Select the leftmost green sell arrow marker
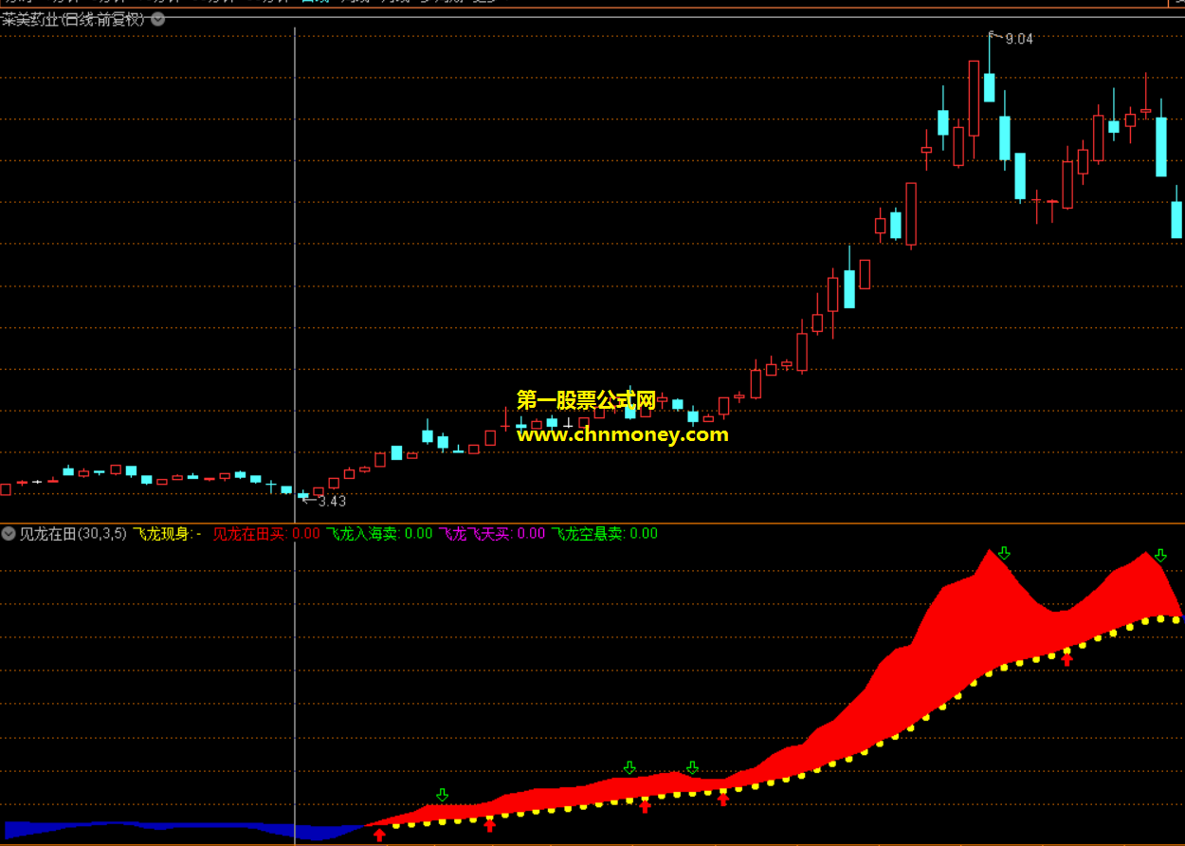This screenshot has width=1185, height=846. pos(443,795)
